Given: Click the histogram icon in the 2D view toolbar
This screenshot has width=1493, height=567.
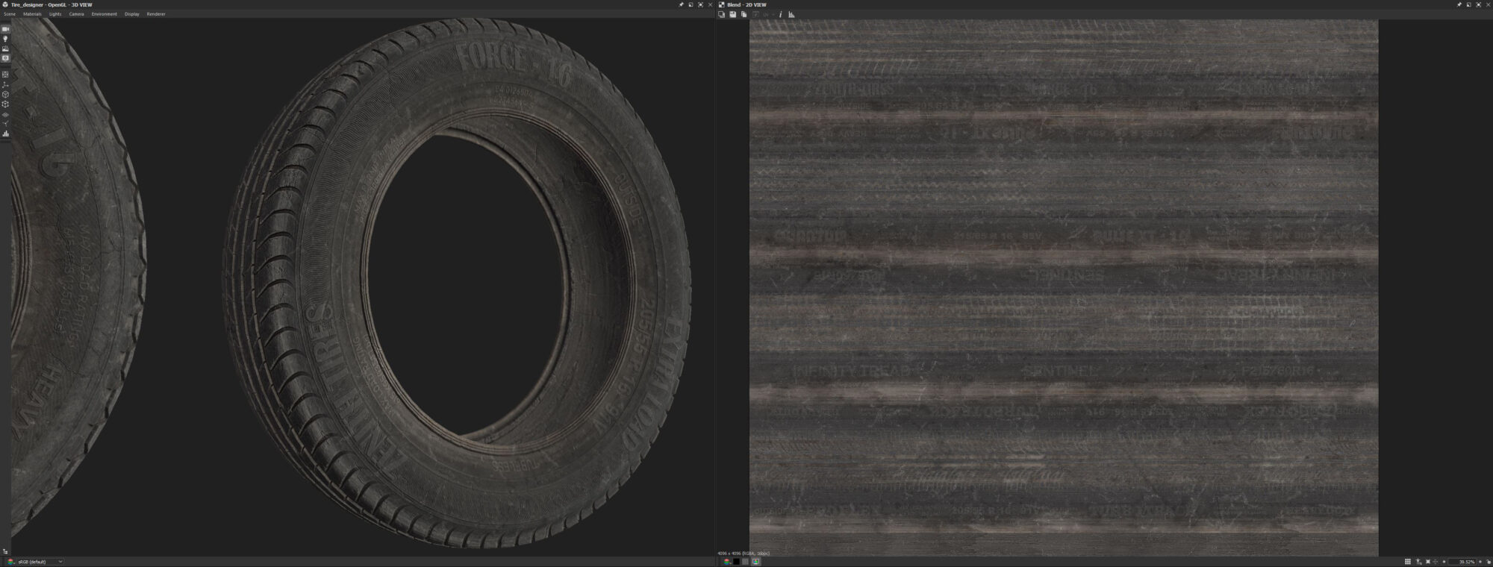Looking at the screenshot, I should [x=791, y=14].
